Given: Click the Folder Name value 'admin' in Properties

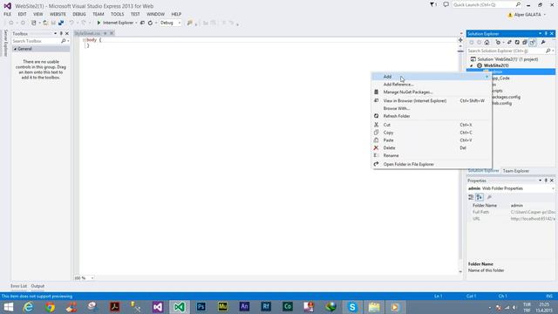Looking at the screenshot, I should (517, 206).
